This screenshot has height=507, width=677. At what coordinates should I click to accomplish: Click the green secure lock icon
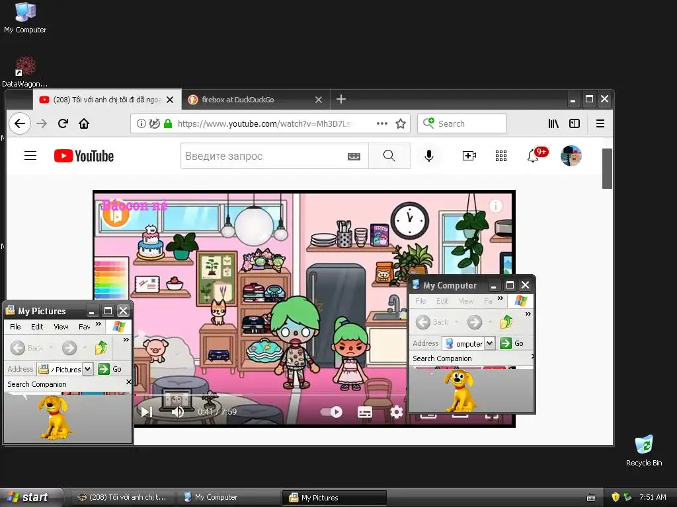click(168, 123)
